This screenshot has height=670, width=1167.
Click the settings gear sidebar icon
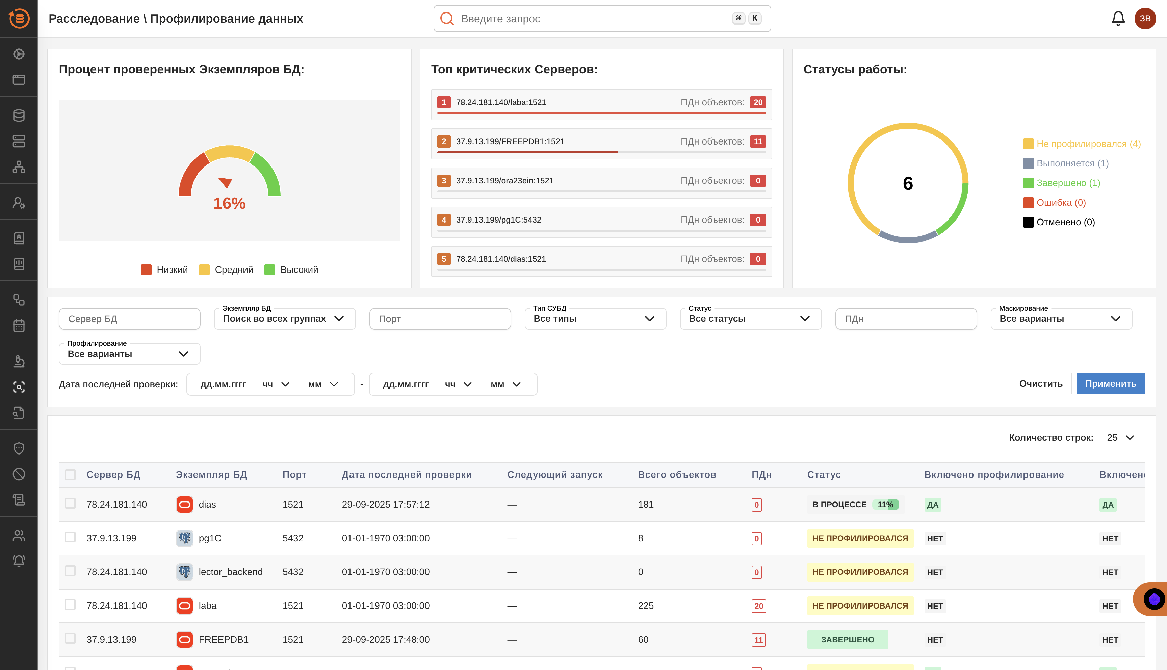click(x=19, y=54)
